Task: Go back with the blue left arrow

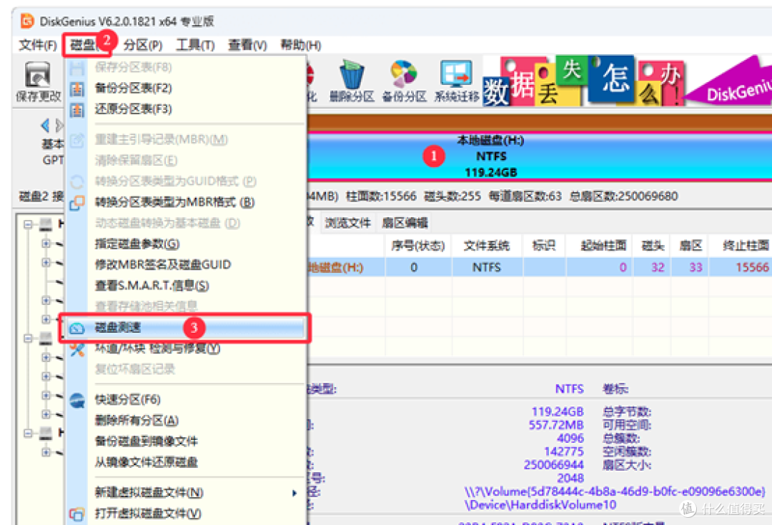Action: coord(46,126)
